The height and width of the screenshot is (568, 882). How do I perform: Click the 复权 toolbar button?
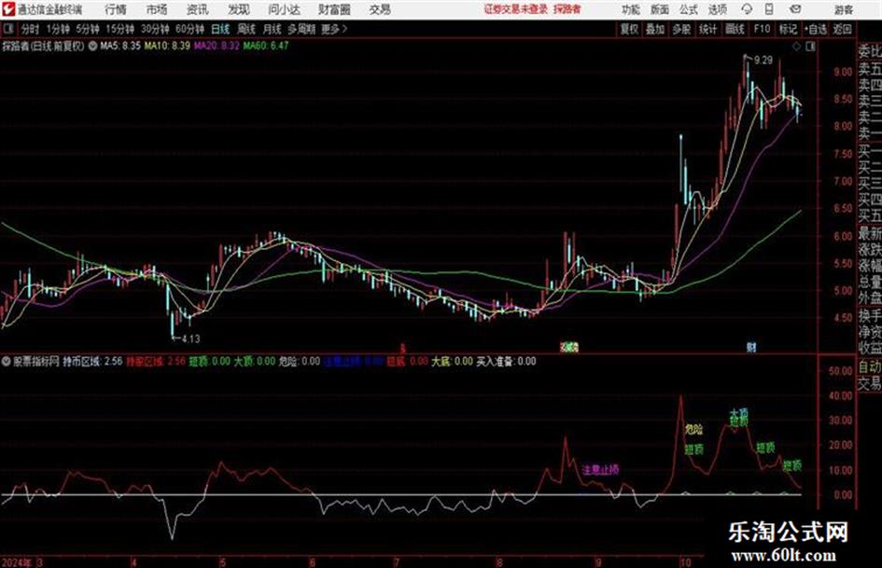point(629,29)
